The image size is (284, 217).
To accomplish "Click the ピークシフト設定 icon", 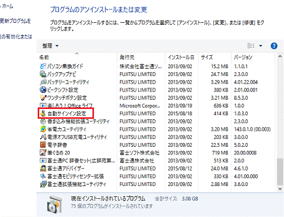I will (43, 90).
